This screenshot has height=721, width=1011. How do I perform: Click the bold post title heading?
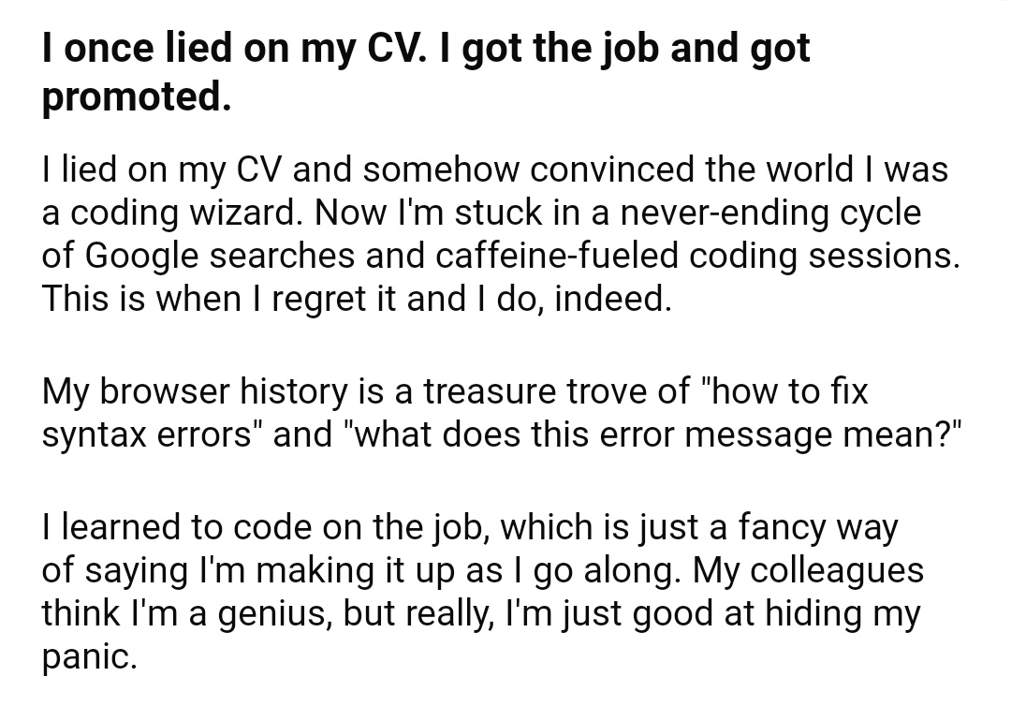pyautogui.click(x=426, y=72)
